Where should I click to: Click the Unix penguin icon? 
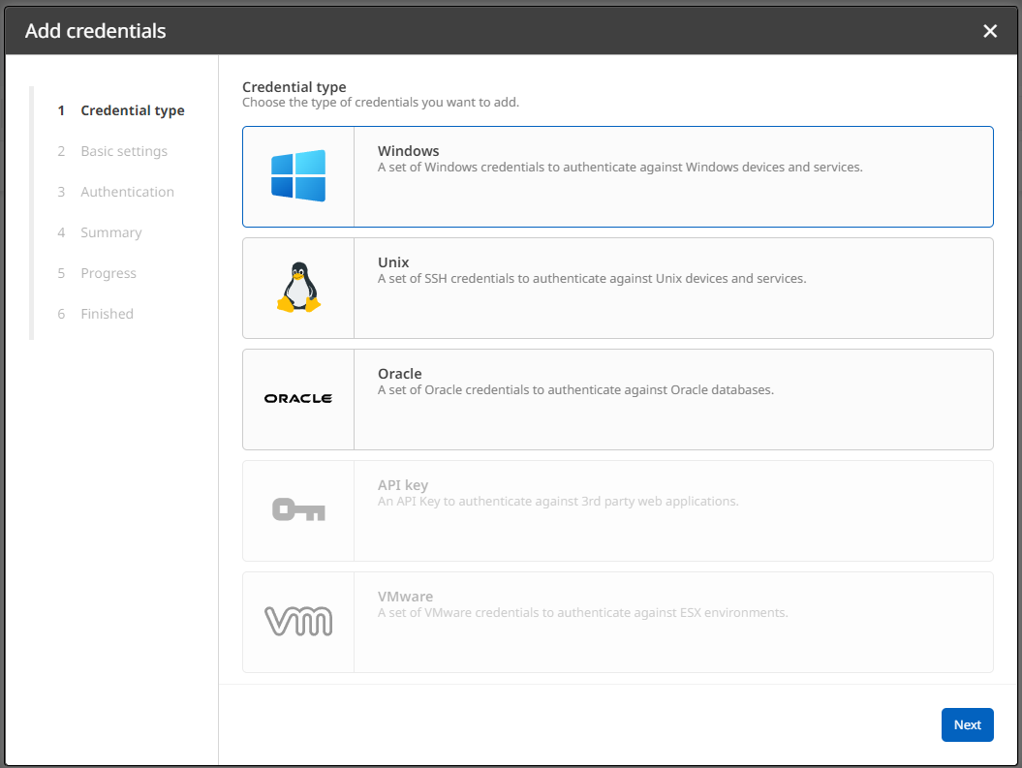tap(298, 288)
